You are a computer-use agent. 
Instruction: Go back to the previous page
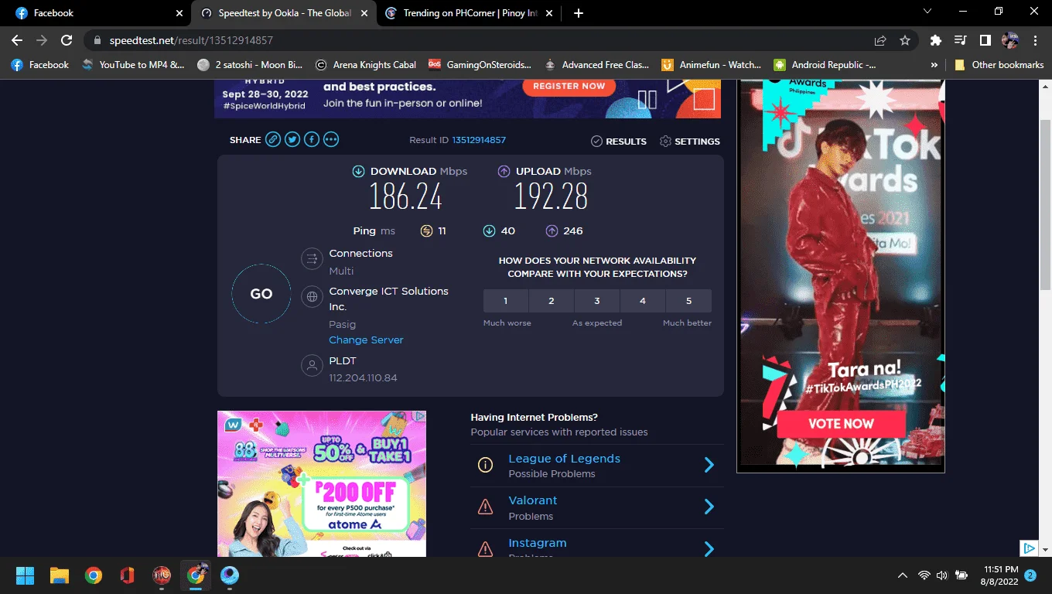[17, 40]
